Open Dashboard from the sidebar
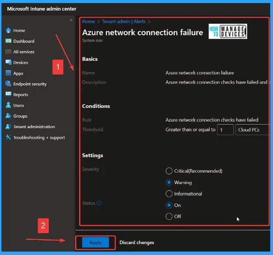Screen dimensions: 273x255 pos(24,41)
